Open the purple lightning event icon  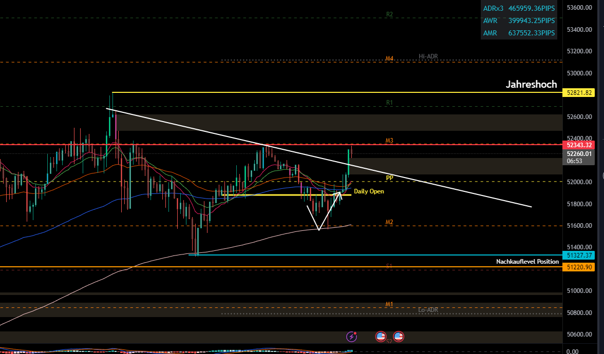click(351, 337)
